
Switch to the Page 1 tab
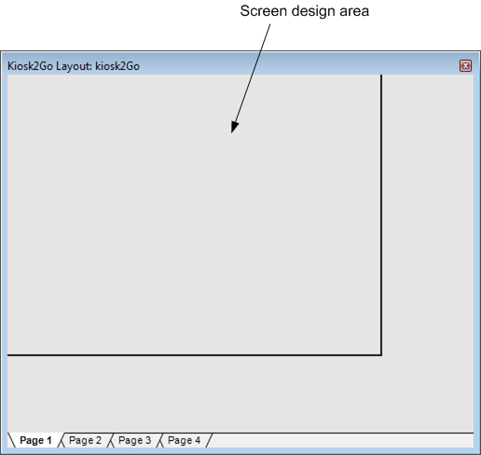pos(35,440)
